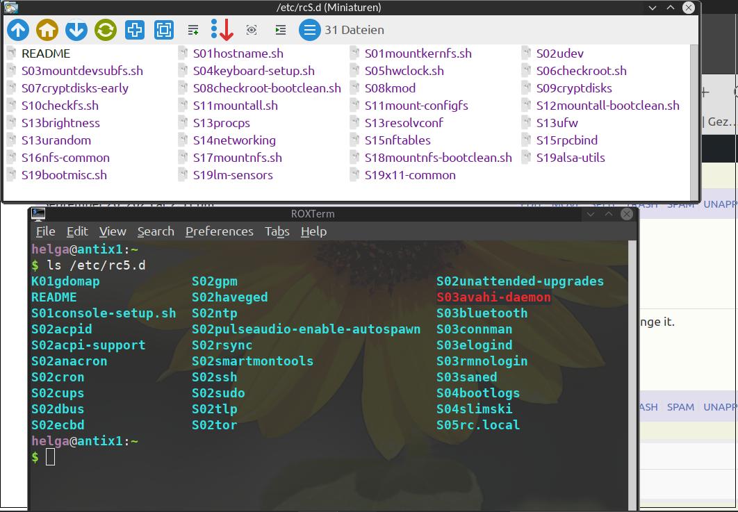Toggle hidden files eye icon
Screen dimensions: 738x512
coord(252,30)
